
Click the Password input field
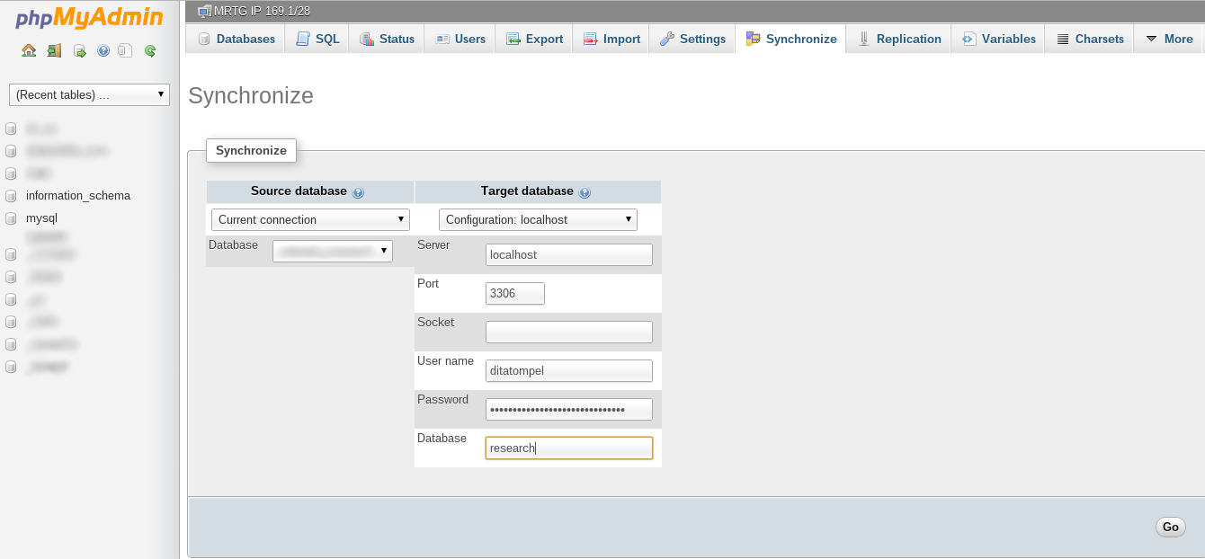(568, 409)
